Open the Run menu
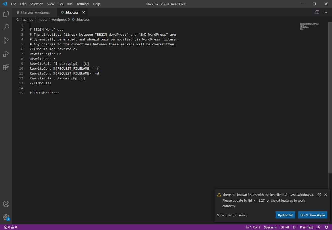The width and height of the screenshot is (332, 230). (x=70, y=4)
